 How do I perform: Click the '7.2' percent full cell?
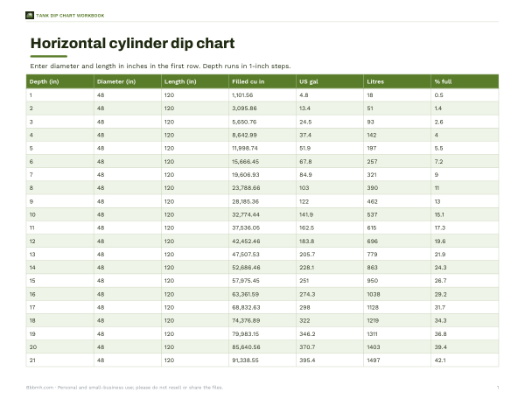[x=465, y=161]
